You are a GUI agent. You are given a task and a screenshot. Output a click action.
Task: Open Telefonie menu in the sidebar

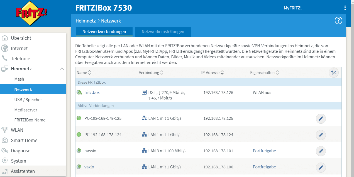[x=20, y=59]
